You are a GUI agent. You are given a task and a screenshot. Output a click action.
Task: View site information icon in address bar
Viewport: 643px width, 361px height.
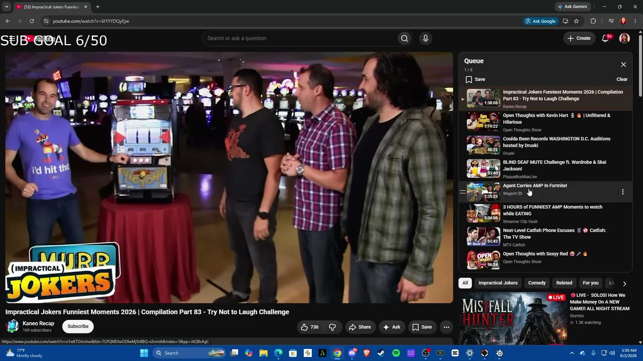point(46,21)
